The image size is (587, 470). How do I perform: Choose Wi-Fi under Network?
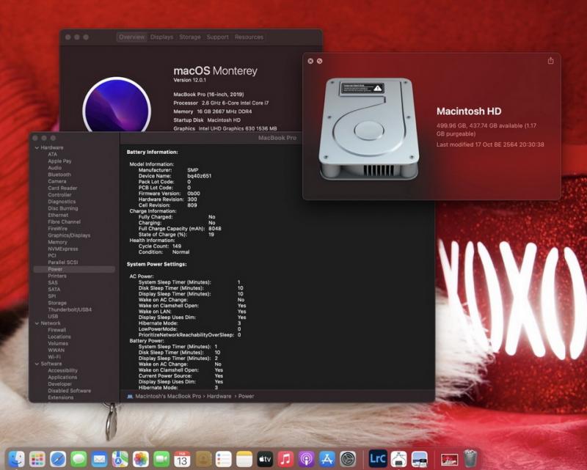[x=56, y=356]
